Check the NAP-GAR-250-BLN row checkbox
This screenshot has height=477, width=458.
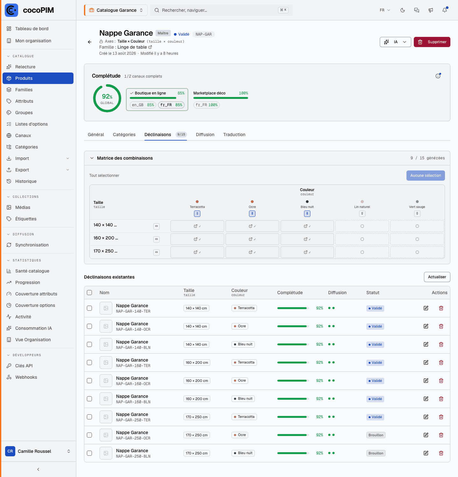[89, 453]
